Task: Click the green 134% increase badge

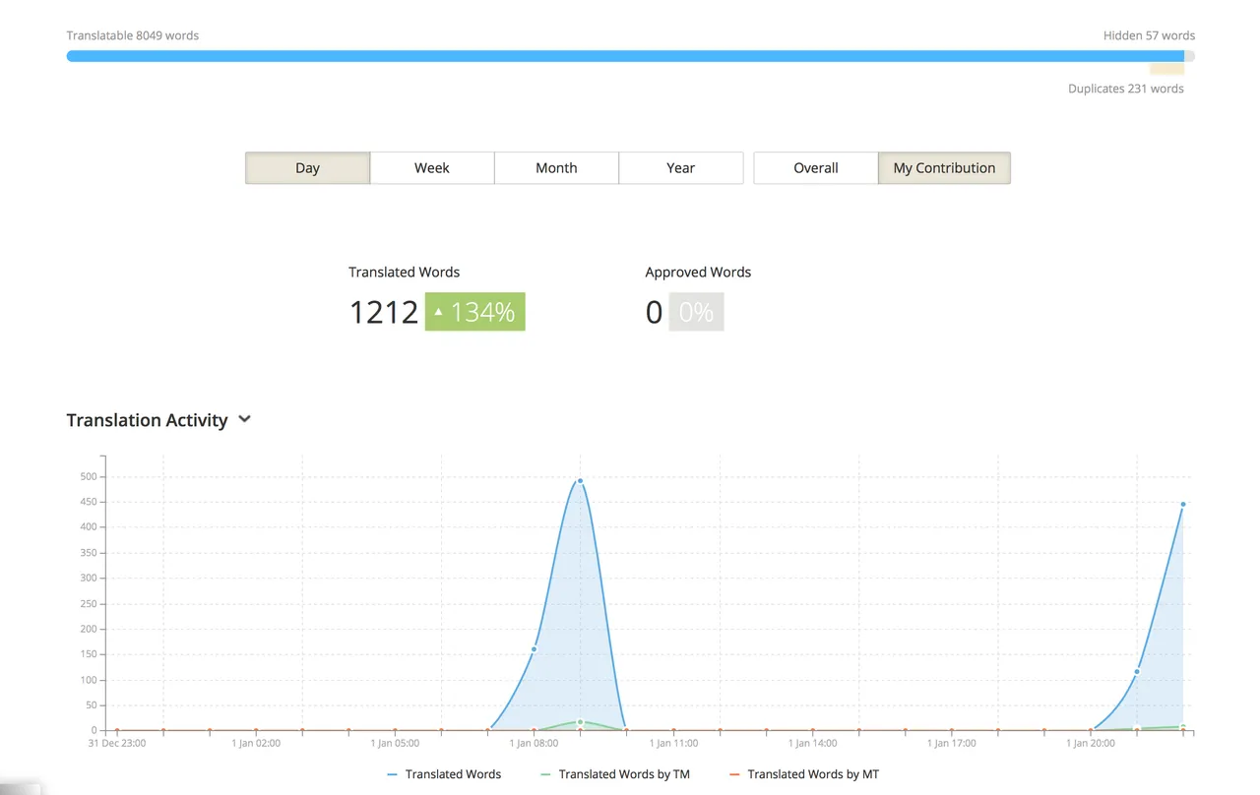Action: (x=475, y=312)
